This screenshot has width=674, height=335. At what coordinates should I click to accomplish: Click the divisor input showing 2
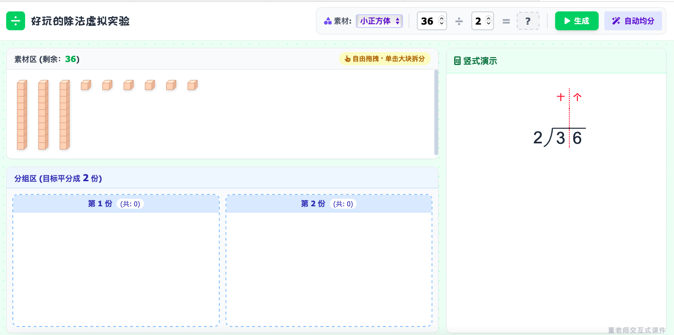point(482,21)
